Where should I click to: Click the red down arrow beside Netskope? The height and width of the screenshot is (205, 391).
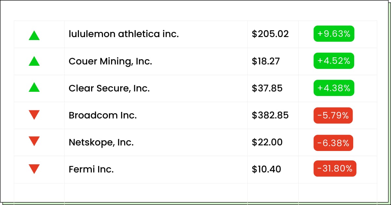[x=34, y=141]
